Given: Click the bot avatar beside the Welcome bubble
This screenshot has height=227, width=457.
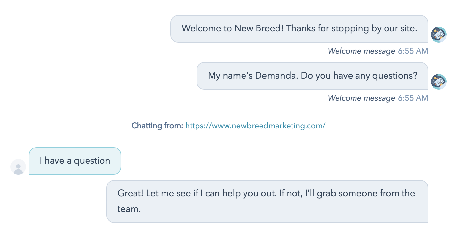Looking at the screenshot, I should 439,35.
